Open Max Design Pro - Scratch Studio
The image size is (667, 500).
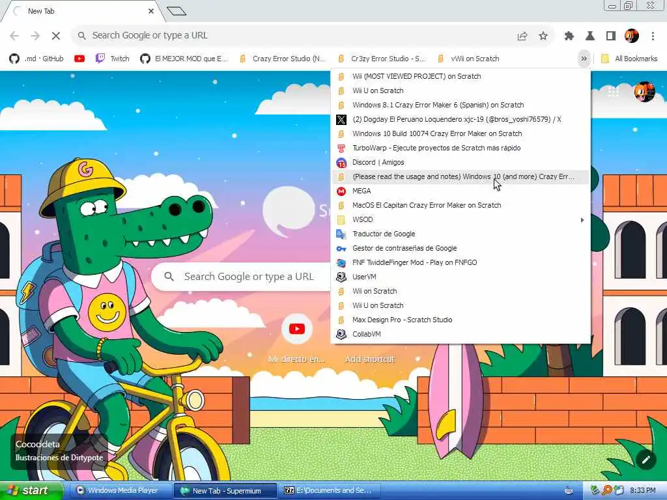[461, 320]
